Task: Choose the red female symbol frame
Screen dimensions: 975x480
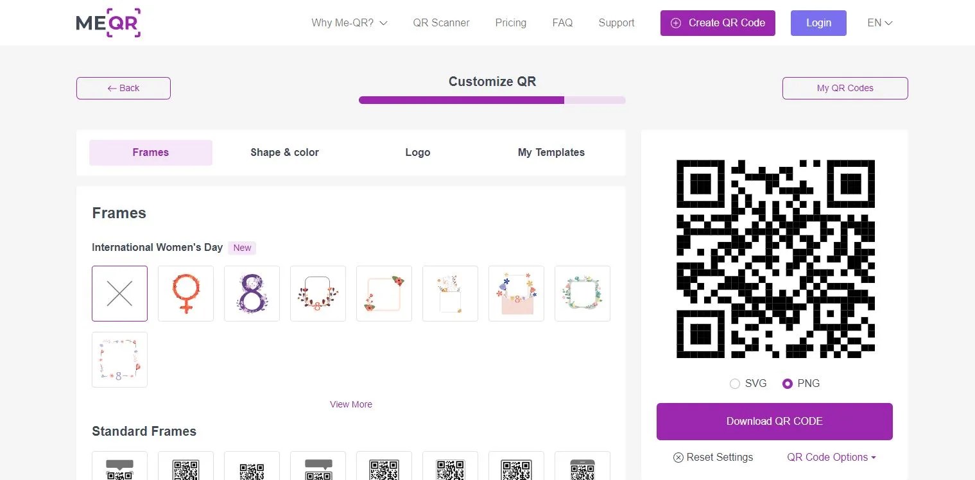Action: coord(186,293)
